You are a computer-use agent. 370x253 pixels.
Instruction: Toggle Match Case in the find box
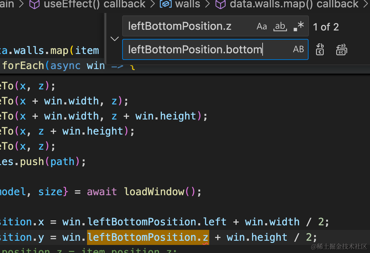[x=262, y=26]
